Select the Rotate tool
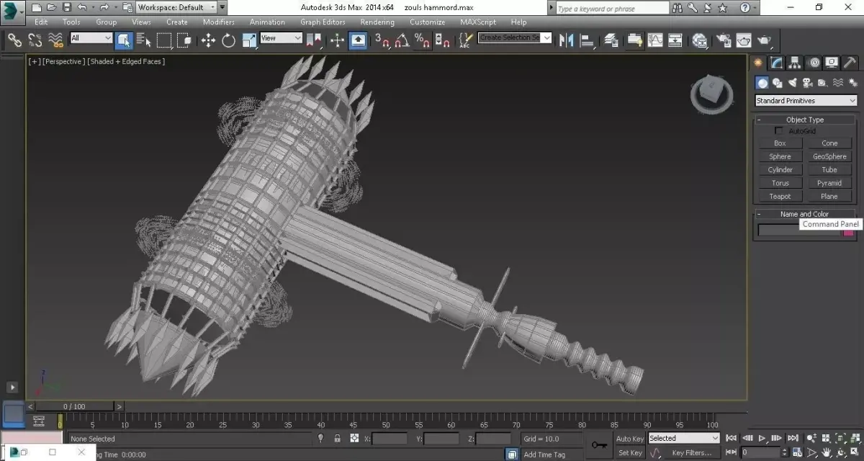Viewport: 864px width, 461px height. click(229, 40)
